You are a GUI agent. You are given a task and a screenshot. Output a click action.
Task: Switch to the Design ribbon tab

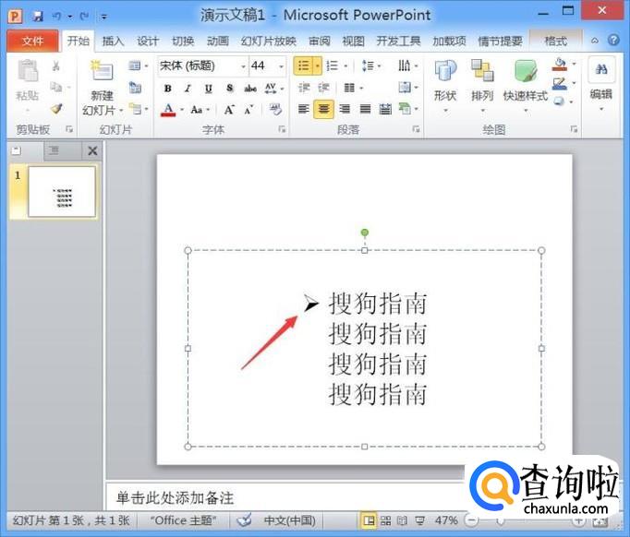[x=148, y=41]
